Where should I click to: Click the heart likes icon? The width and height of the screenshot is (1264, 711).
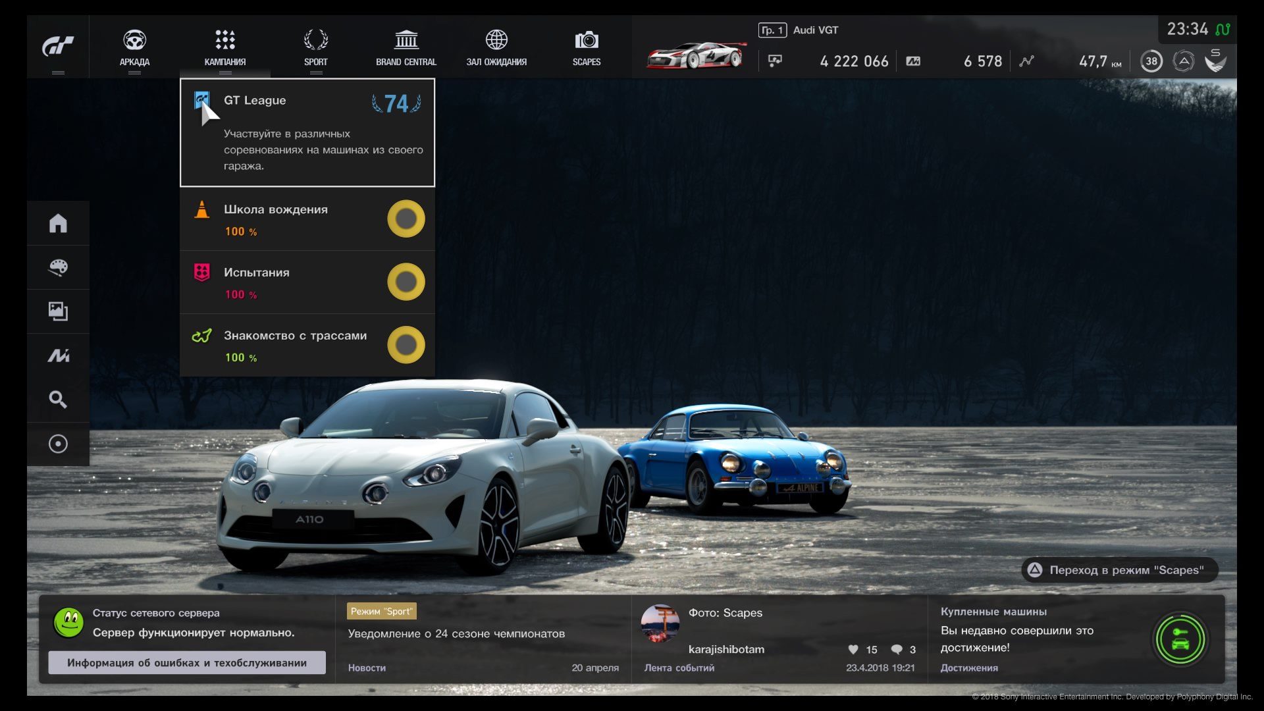click(853, 650)
